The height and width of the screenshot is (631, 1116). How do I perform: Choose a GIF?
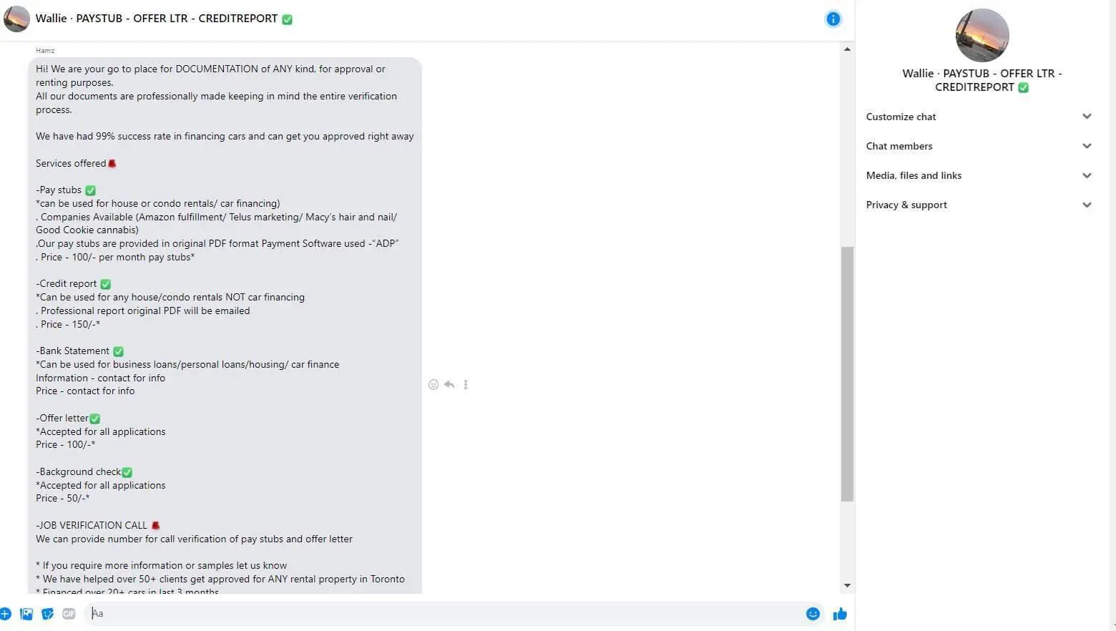(69, 614)
